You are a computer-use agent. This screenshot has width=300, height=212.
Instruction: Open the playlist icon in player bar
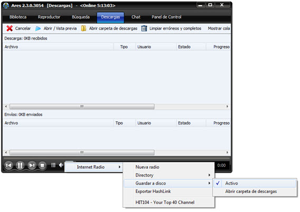53,165
